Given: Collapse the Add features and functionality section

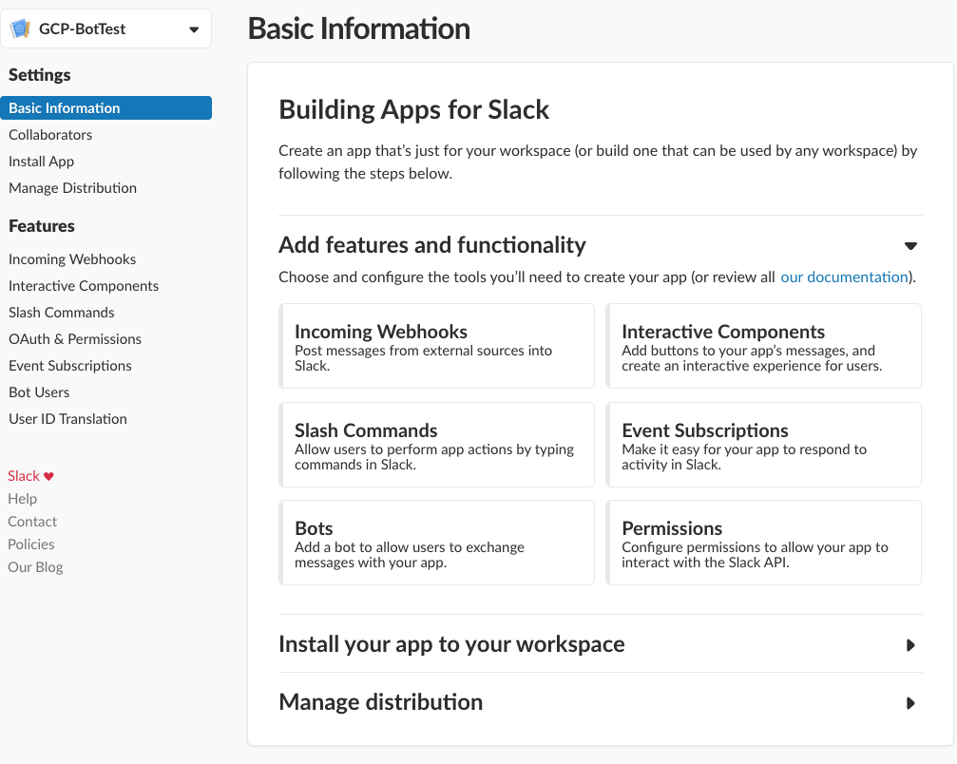Looking at the screenshot, I should (x=910, y=246).
